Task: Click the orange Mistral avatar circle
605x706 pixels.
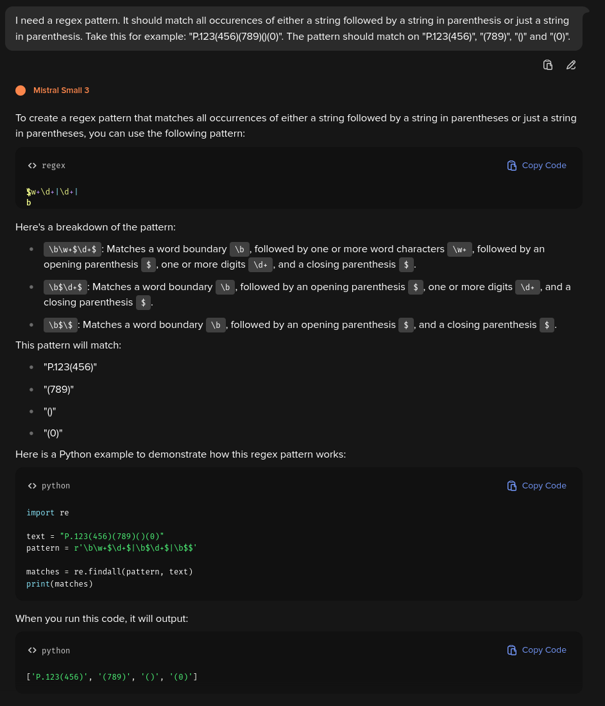Action: pyautogui.click(x=21, y=90)
